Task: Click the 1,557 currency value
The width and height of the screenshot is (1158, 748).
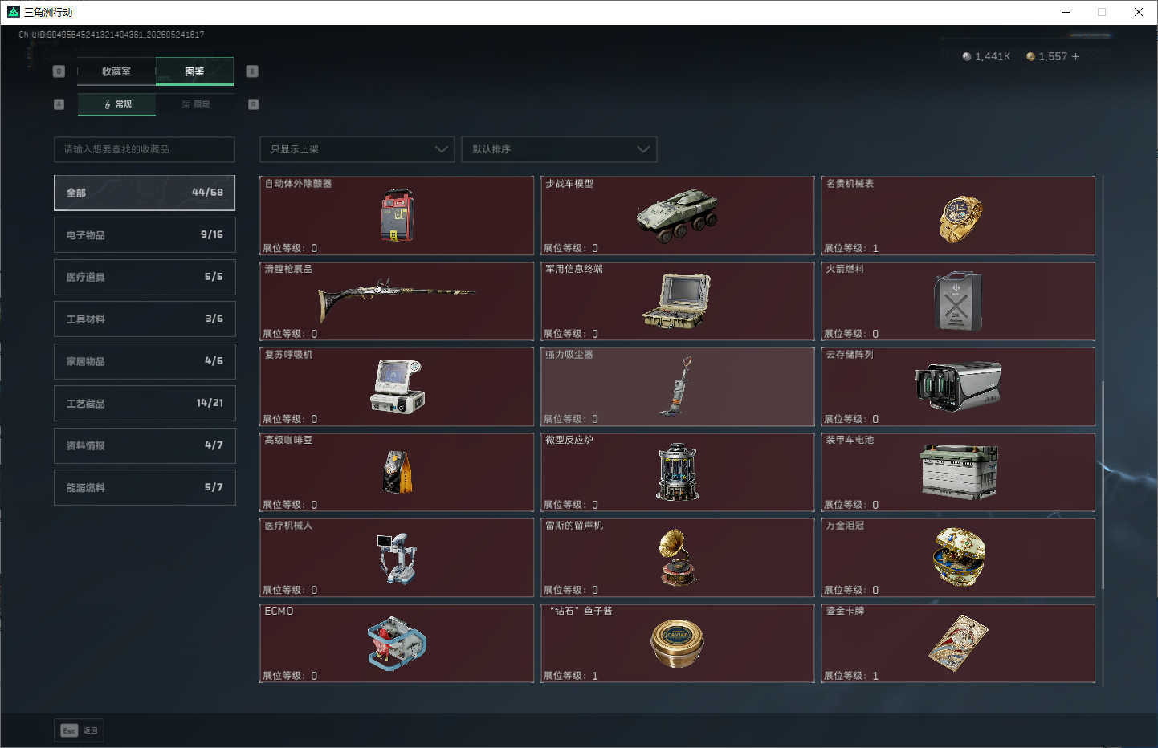Action: [x=1053, y=56]
